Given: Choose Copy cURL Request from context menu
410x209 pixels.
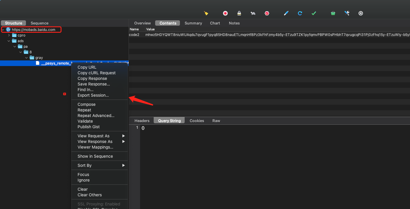Looking at the screenshot, I should pyautogui.click(x=96, y=73).
